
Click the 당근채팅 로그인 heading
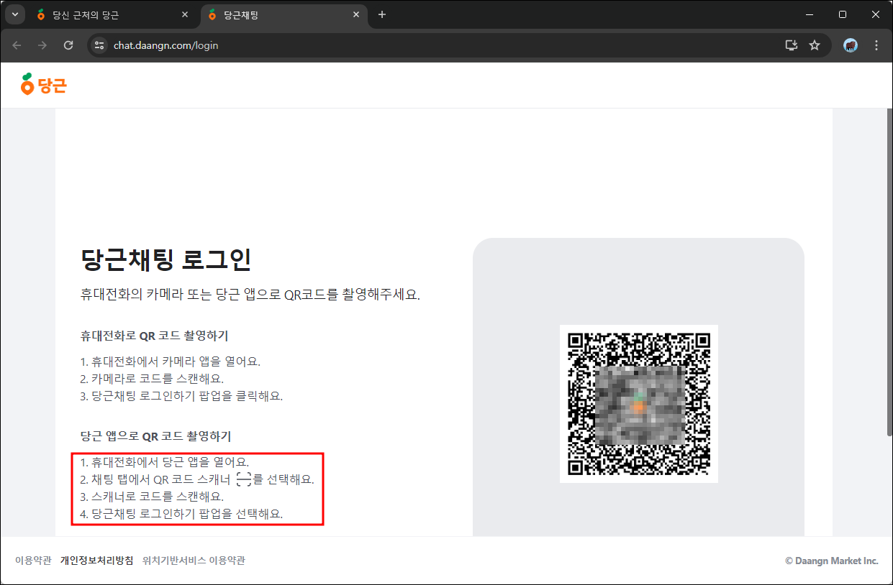[166, 259]
